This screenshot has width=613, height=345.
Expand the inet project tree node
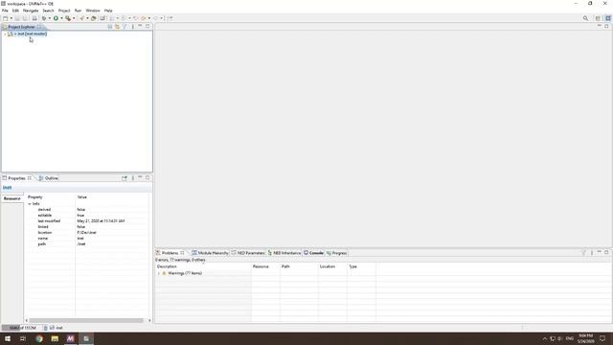[x=5, y=34]
